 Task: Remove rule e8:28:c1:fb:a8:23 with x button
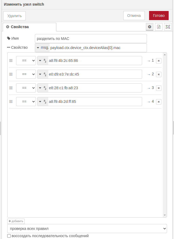158,88
